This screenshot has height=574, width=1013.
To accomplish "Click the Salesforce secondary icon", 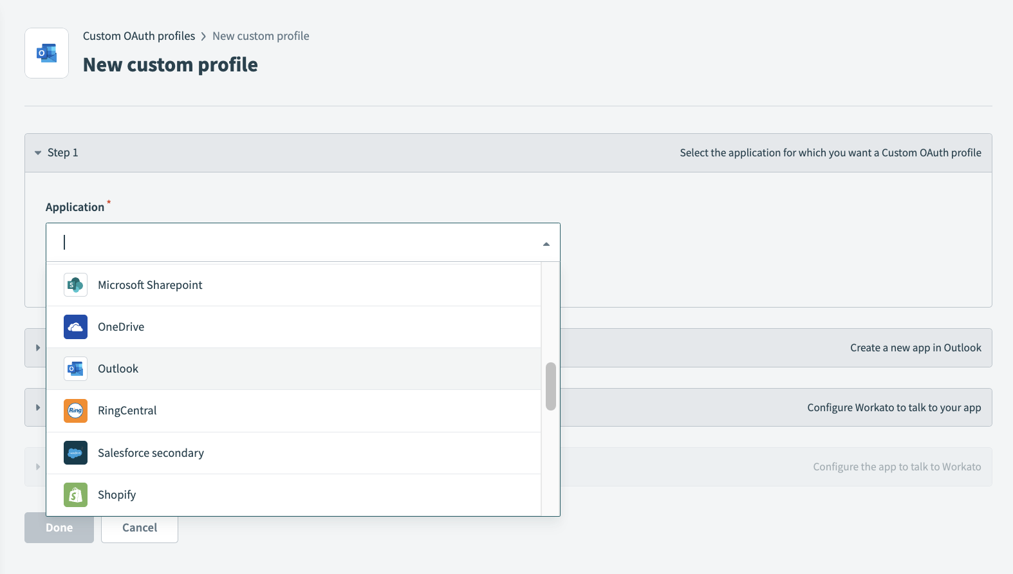I will 75,453.
